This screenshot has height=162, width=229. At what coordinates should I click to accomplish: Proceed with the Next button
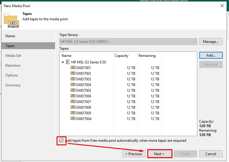pyautogui.click(x=159, y=154)
